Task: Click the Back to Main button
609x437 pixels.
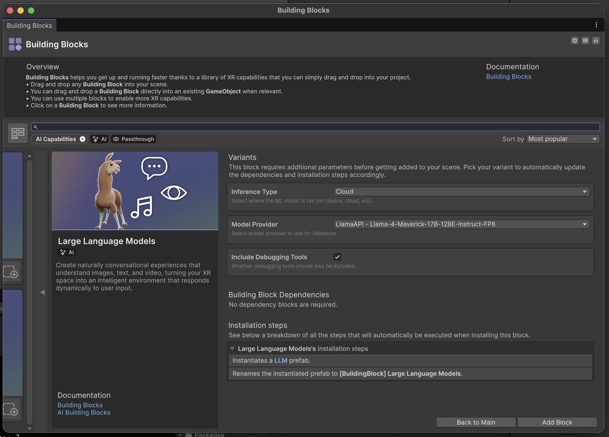Action: click(476, 422)
